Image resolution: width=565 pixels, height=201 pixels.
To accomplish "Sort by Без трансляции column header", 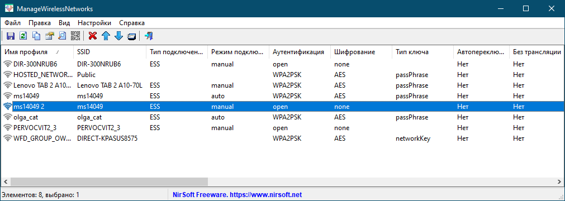I will coord(537,52).
